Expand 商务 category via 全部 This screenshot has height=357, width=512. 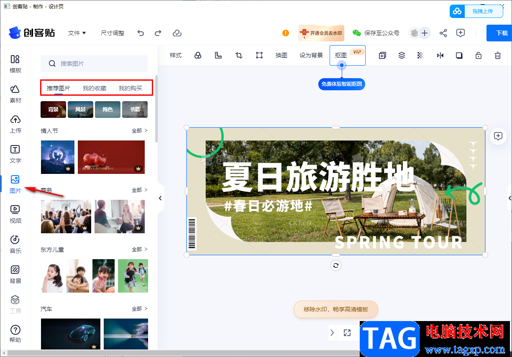point(140,190)
